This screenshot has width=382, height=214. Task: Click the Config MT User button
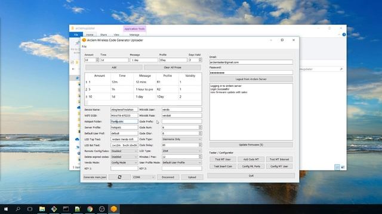[279, 166]
